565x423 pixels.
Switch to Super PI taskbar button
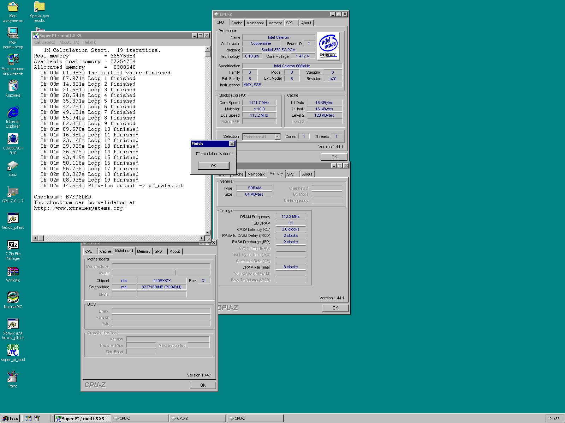click(x=83, y=418)
